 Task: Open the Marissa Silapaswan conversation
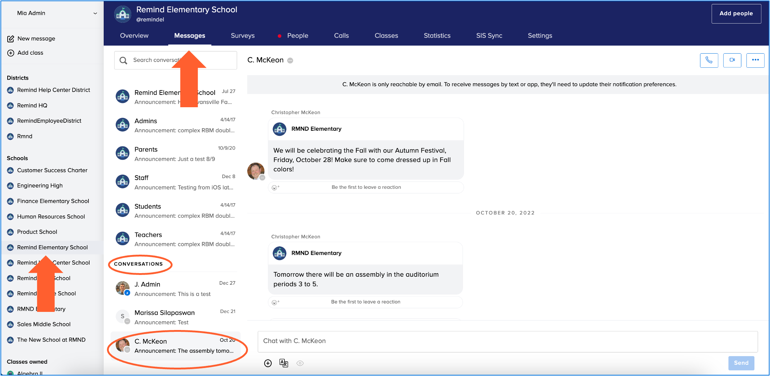coord(176,317)
